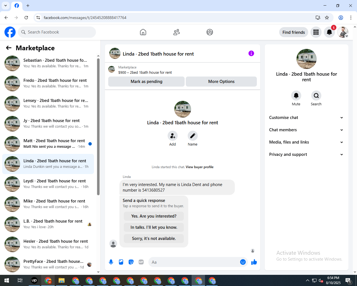Go to Home feed icon

coord(143,32)
